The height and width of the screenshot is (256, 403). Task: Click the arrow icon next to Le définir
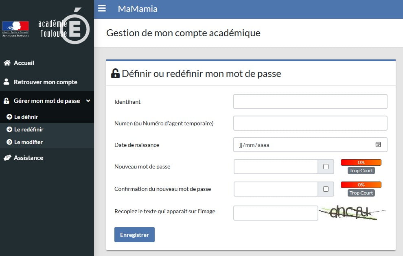click(x=9, y=117)
